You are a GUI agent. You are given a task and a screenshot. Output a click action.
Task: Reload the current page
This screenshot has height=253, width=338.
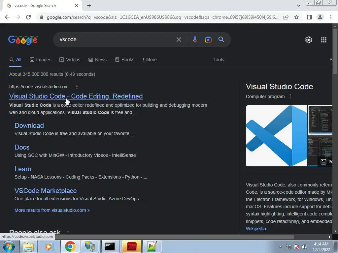pos(28,17)
